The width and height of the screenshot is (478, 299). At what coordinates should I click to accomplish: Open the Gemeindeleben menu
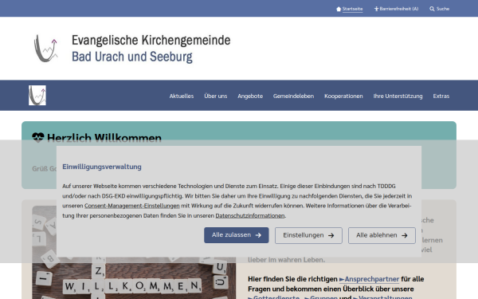pyautogui.click(x=293, y=96)
